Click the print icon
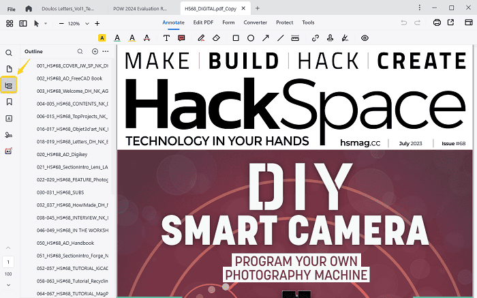The height and width of the screenshot is (298, 477). (437, 23)
